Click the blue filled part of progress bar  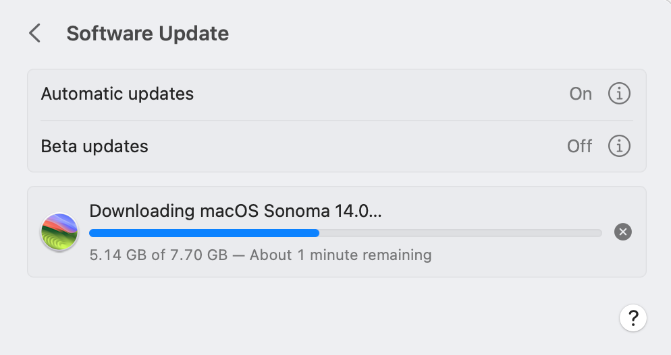(x=203, y=233)
